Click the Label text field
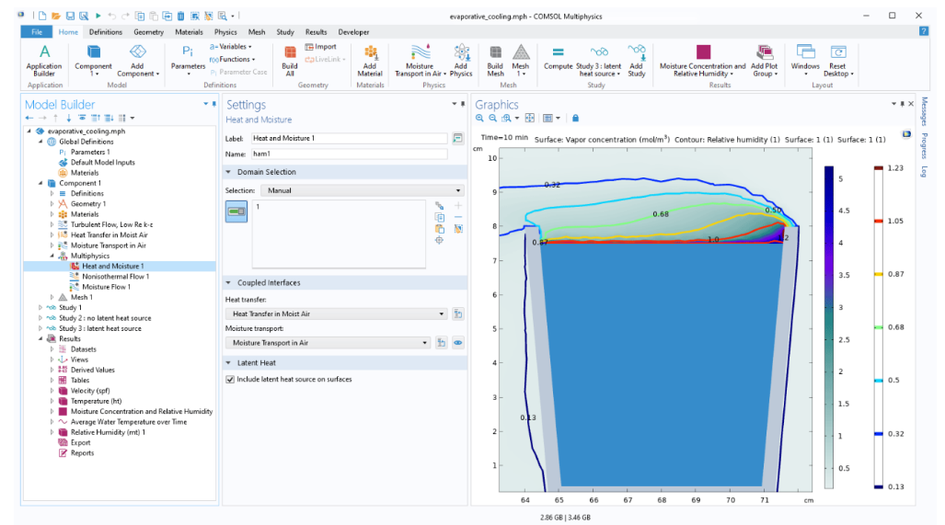The image size is (945, 525). (349, 139)
